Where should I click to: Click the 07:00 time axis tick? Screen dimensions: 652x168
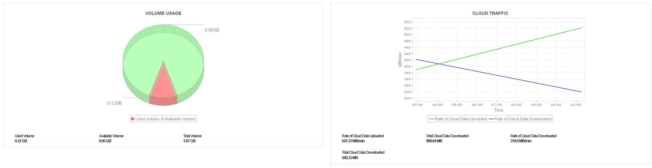(x=497, y=105)
